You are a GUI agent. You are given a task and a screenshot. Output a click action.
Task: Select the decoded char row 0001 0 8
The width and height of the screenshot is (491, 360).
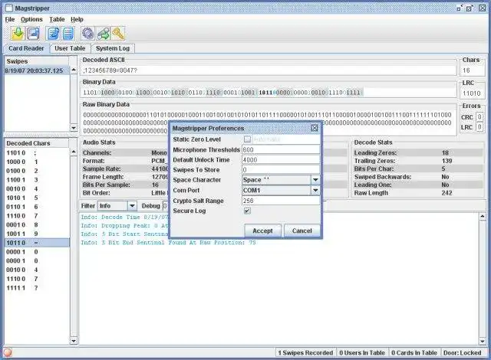pos(37,224)
